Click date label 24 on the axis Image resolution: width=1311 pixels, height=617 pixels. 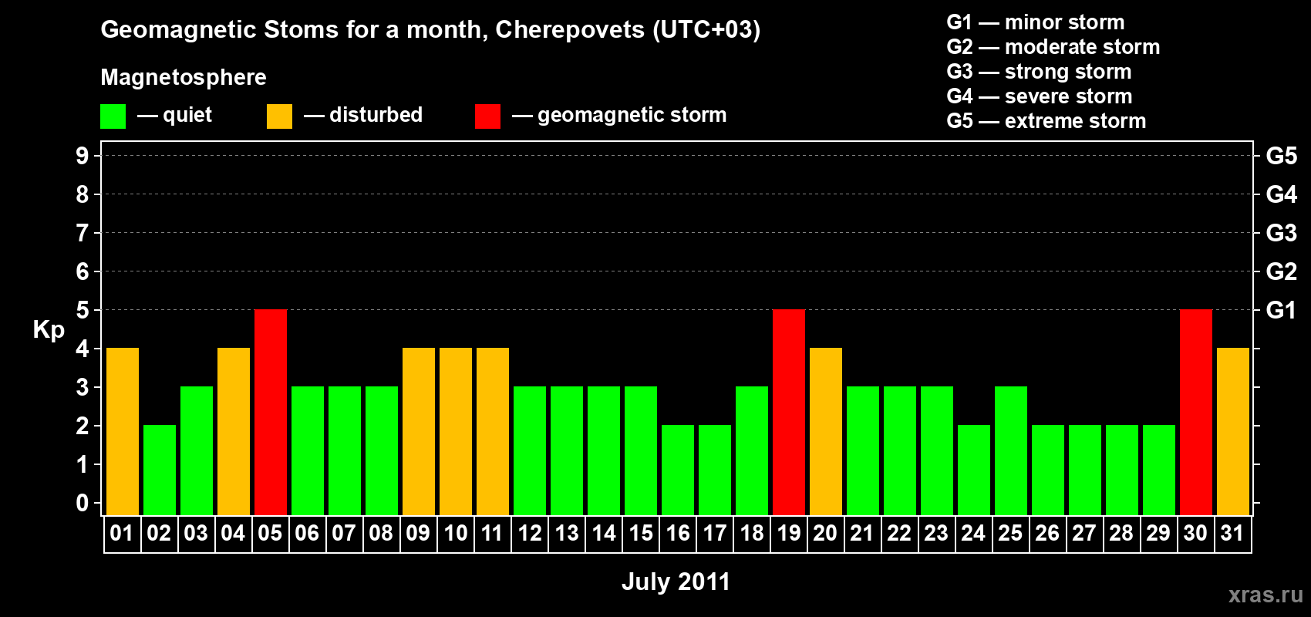point(973,533)
